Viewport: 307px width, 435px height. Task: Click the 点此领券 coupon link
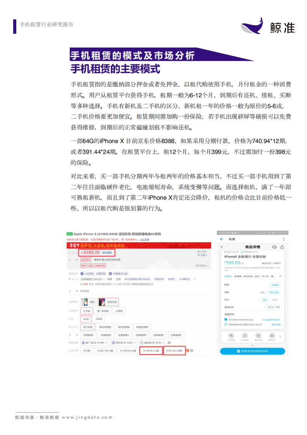pos(144,240)
